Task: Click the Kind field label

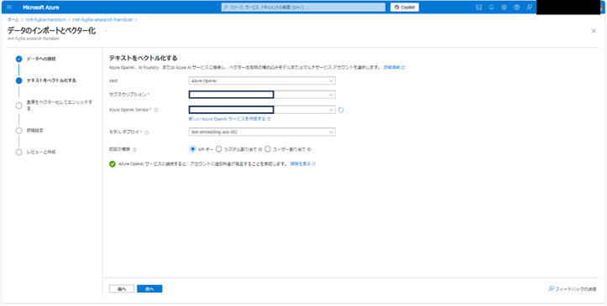Action: coord(113,80)
